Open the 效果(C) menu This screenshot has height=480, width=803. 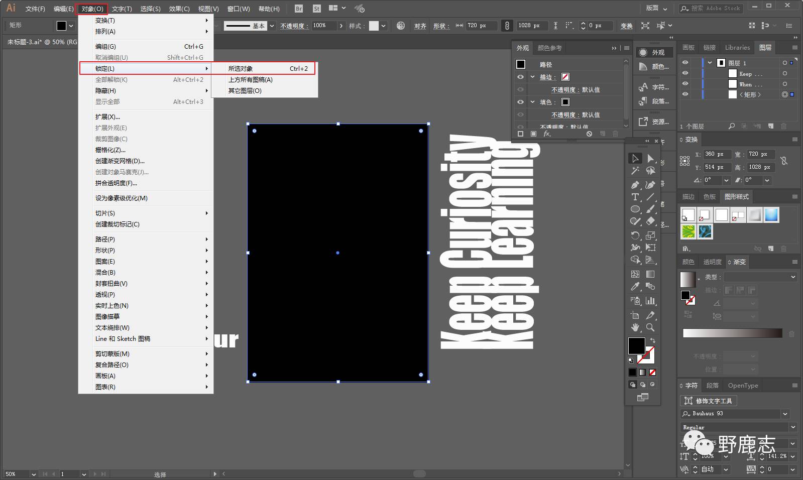click(x=179, y=9)
